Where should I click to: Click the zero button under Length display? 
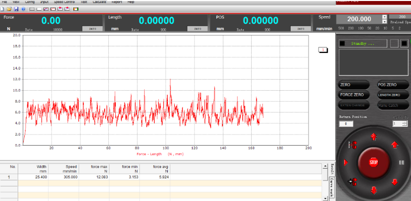point(197,29)
